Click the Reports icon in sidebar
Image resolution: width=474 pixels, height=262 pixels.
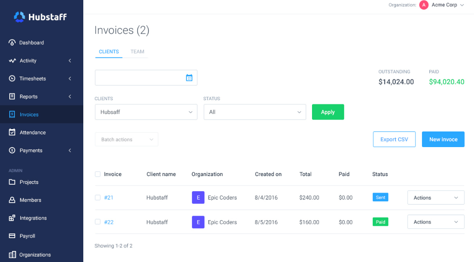coord(12,97)
